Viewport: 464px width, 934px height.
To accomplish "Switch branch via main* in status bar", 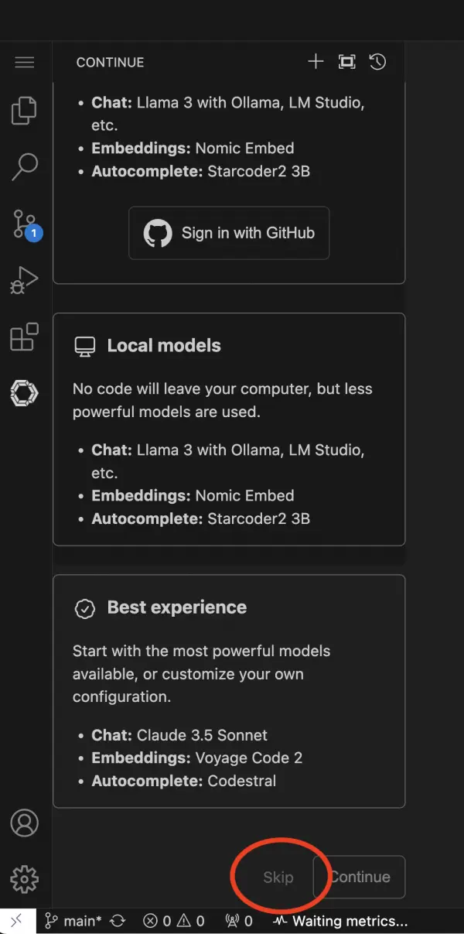I will (x=73, y=921).
